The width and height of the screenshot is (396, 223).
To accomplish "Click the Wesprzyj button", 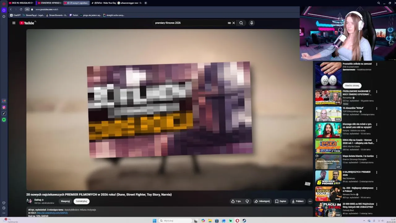I will click(x=65, y=201).
